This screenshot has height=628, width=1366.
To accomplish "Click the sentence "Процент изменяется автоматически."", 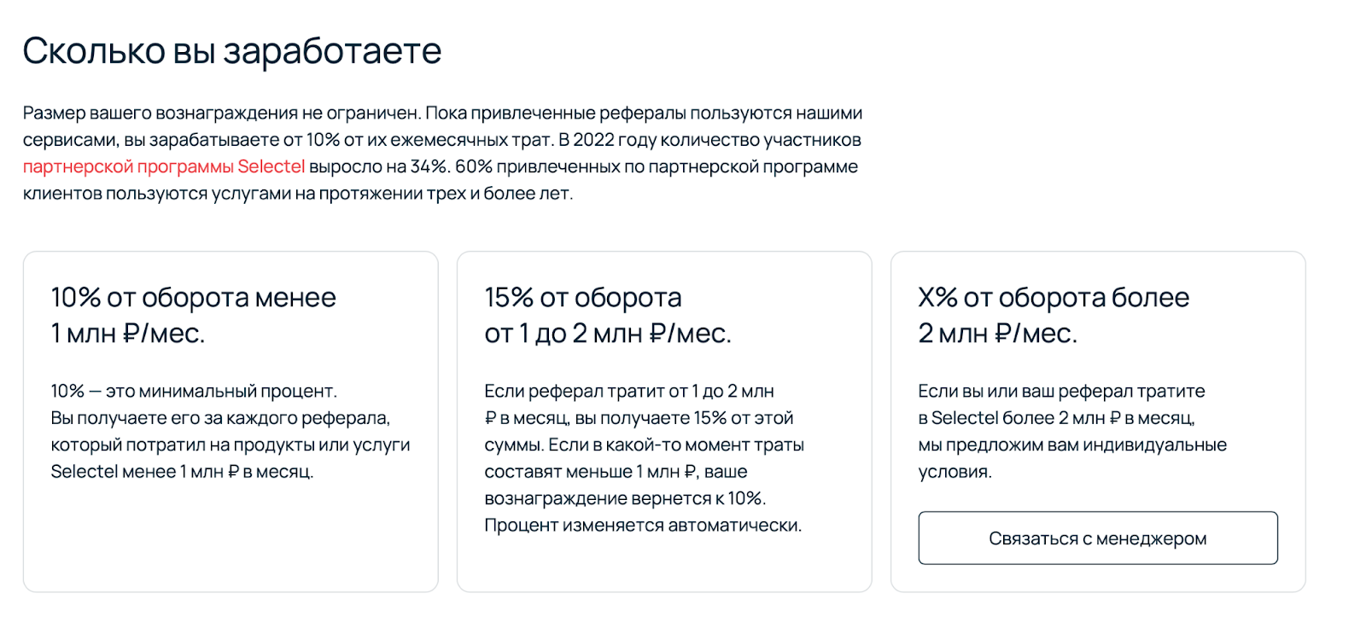I will pyautogui.click(x=643, y=526).
